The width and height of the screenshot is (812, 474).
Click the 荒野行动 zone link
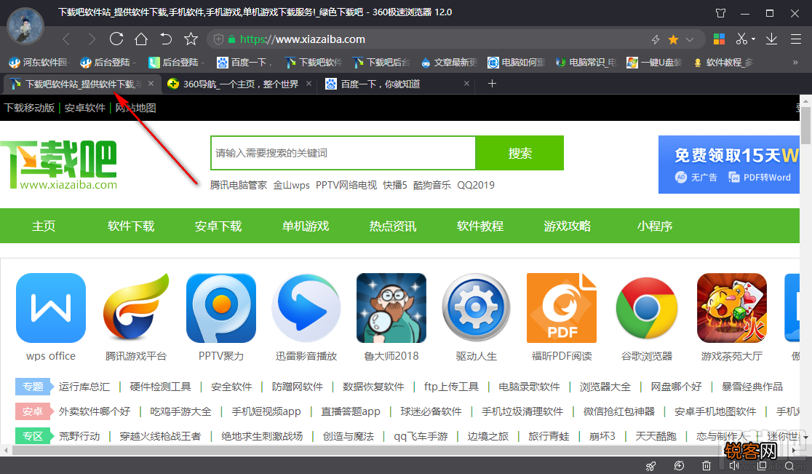click(79, 436)
